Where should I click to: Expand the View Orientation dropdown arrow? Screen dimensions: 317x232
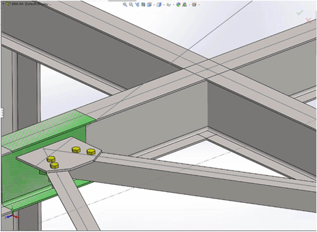154,5
